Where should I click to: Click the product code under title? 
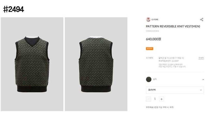tap(152, 31)
